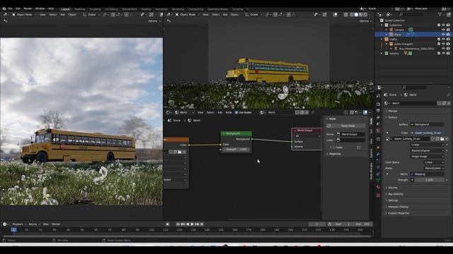Open the Scene properties tab icon
The width and height of the screenshot is (453, 254).
(378, 124)
